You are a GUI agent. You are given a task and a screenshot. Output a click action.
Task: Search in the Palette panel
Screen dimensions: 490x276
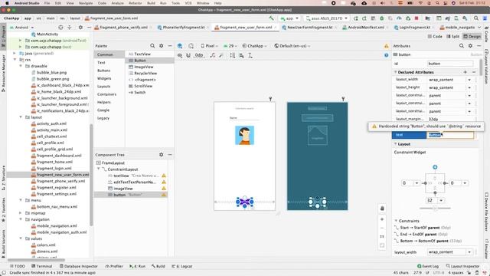tap(152, 46)
